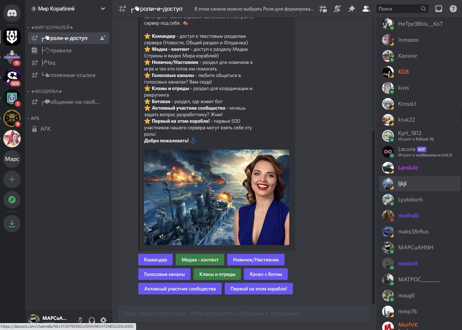This screenshot has height=330, width=462.
Task: Open the Explore servers compass icon
Action: click(x=12, y=200)
